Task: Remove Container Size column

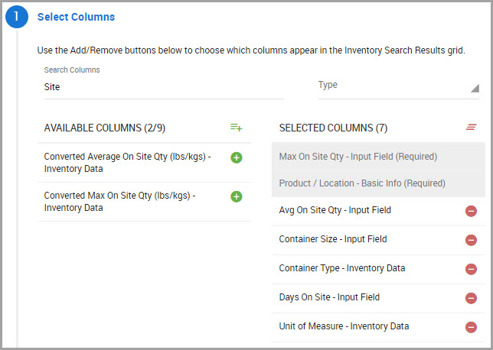Action: coord(471,240)
